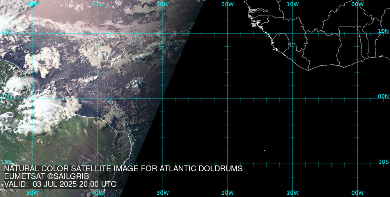Select the 00W longitude label along the bottom edge
This screenshot has height=197, width=390.
click(x=358, y=193)
